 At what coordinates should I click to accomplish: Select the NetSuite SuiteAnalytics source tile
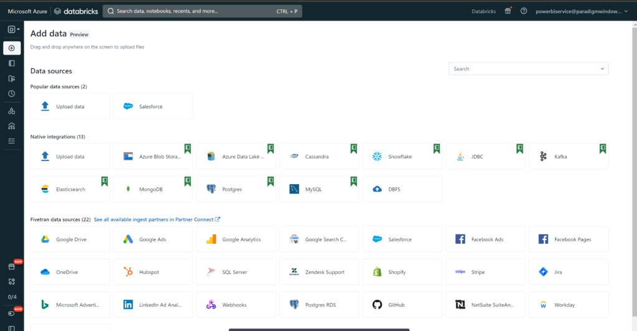tap(485, 305)
